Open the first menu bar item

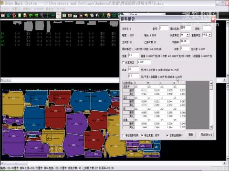click(x=5, y=9)
